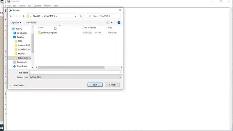Open Downloads in navigation pane

click(x=22, y=66)
